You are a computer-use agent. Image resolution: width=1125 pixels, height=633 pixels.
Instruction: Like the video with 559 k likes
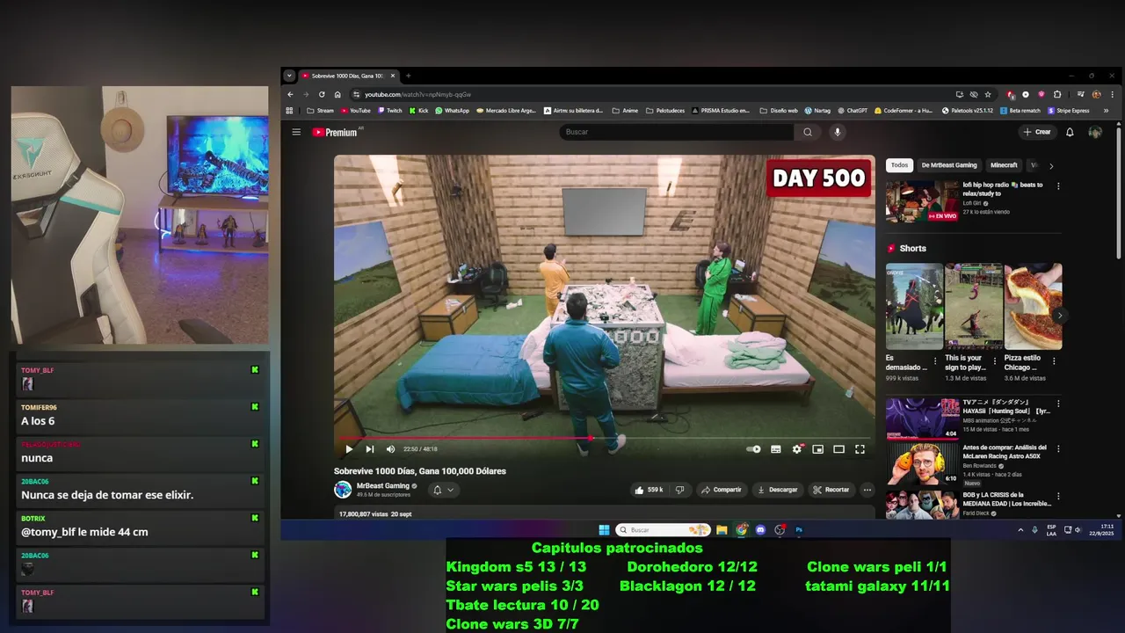[649, 490]
